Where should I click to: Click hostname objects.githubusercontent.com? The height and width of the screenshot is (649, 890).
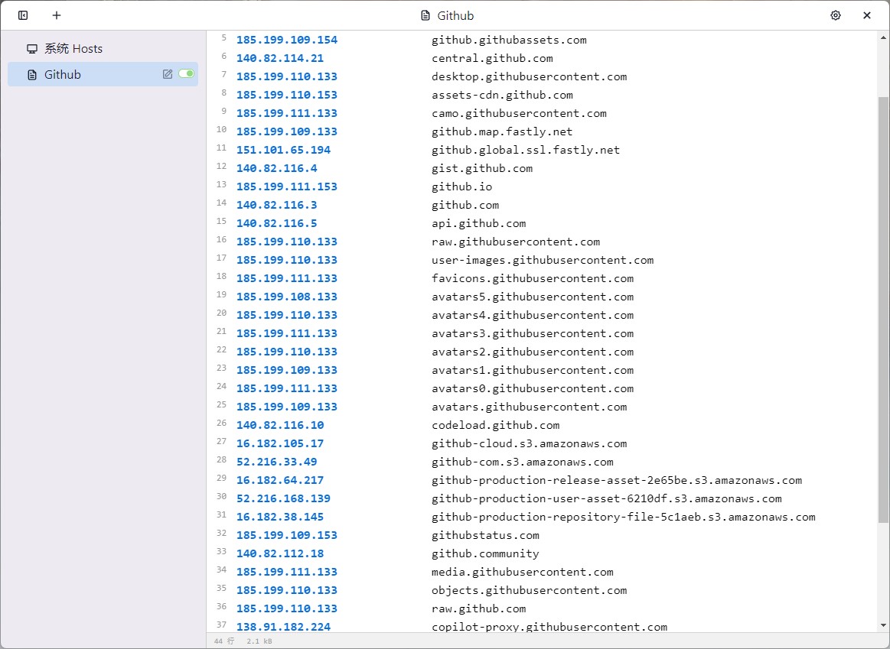point(529,591)
